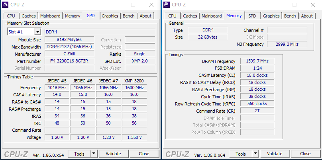Click Tools button in right window
The height and width of the screenshot is (160, 322).
pos(241,154)
